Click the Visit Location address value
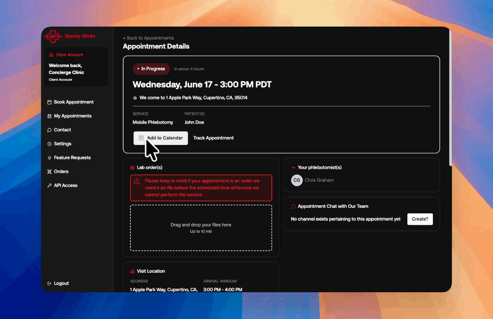Viewport: 493px width, 319px height. [164, 290]
